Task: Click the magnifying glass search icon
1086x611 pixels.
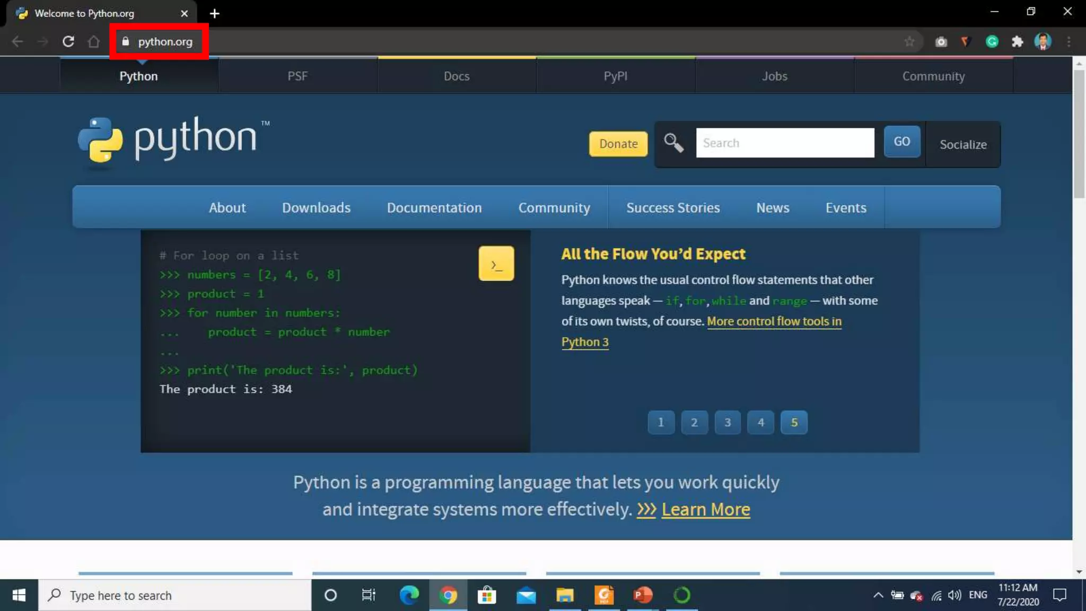Action: pyautogui.click(x=673, y=143)
